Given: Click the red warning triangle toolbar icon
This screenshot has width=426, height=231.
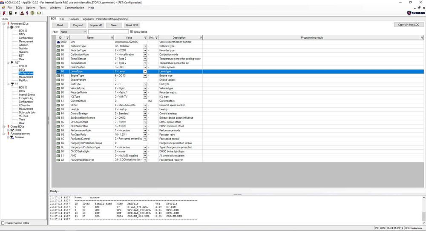Looking at the screenshot, I should 22,13.
